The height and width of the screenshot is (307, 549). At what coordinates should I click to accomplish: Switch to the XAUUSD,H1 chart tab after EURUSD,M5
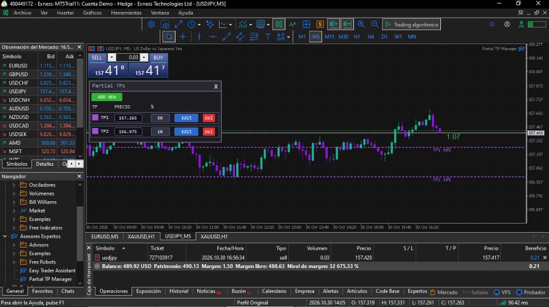141,237
